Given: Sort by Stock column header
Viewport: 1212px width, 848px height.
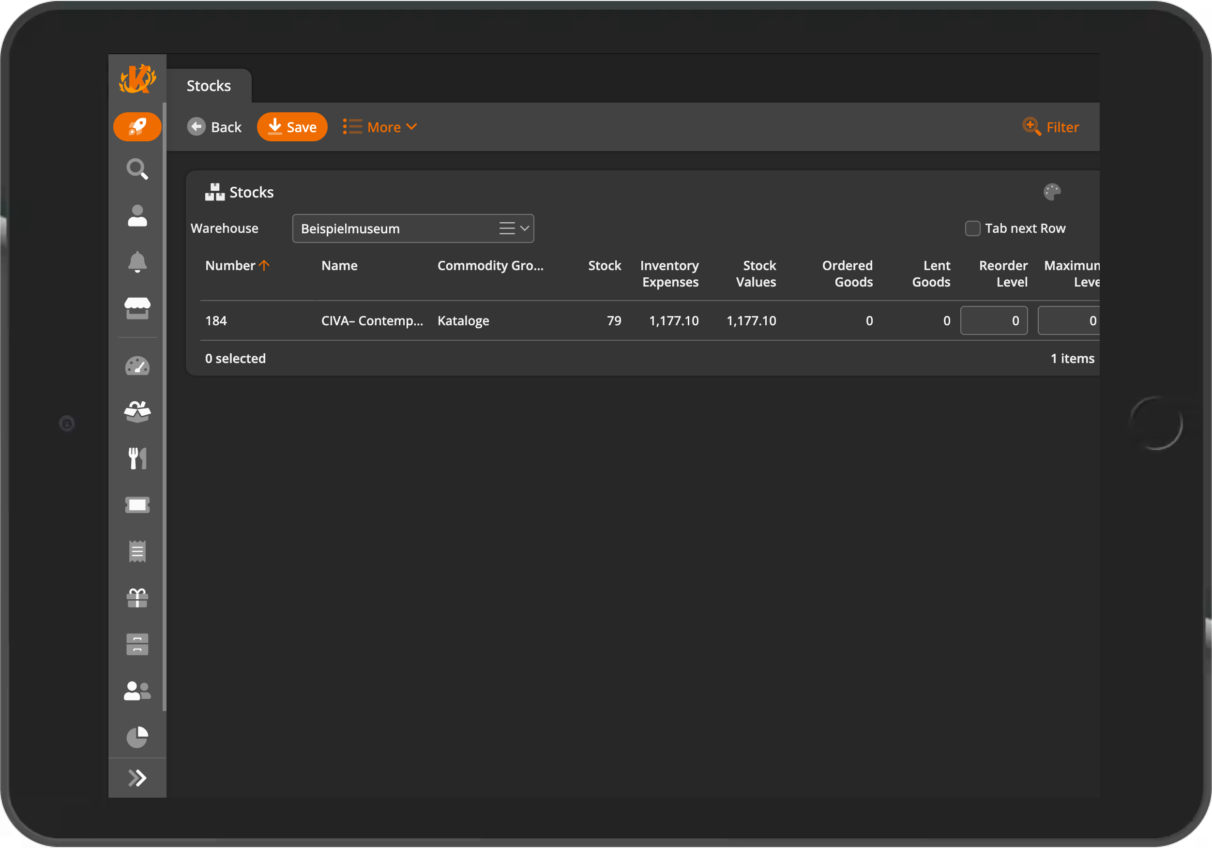Looking at the screenshot, I should [605, 265].
